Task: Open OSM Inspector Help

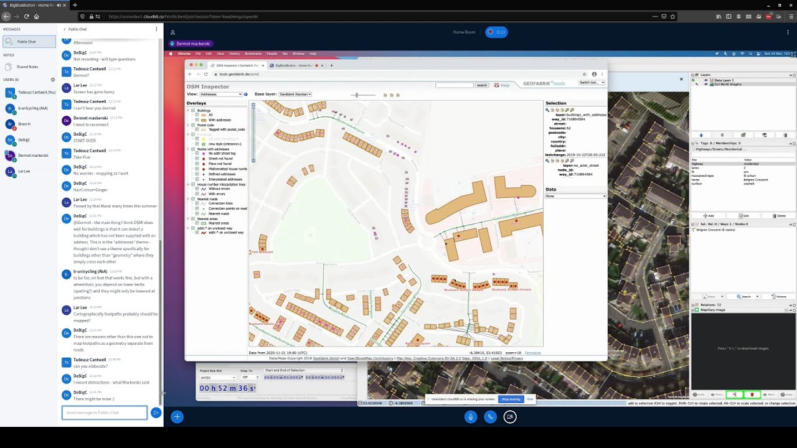Action: coord(503,85)
